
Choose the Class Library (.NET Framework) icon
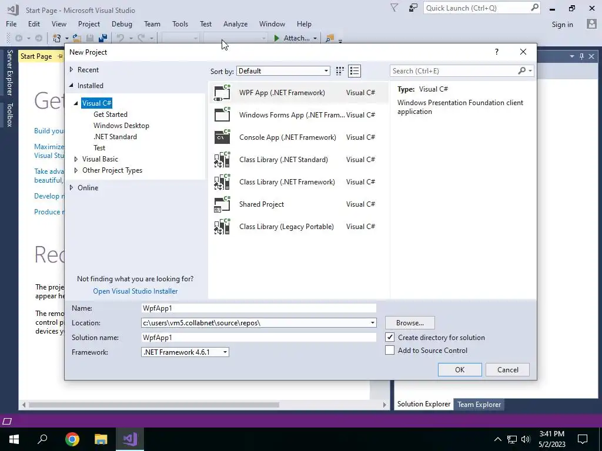pos(222,182)
